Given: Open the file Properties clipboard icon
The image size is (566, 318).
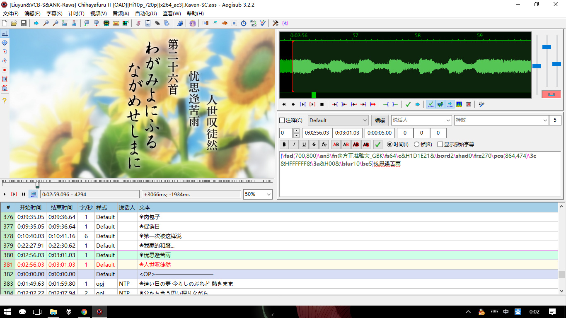Looking at the screenshot, I should [x=148, y=23].
